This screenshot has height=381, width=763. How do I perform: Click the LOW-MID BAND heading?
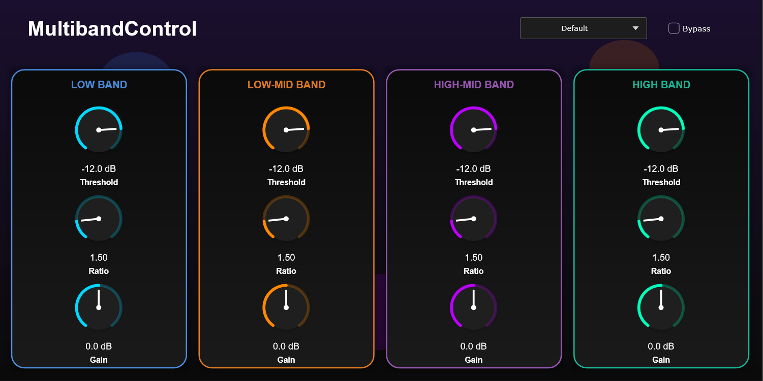pos(286,85)
